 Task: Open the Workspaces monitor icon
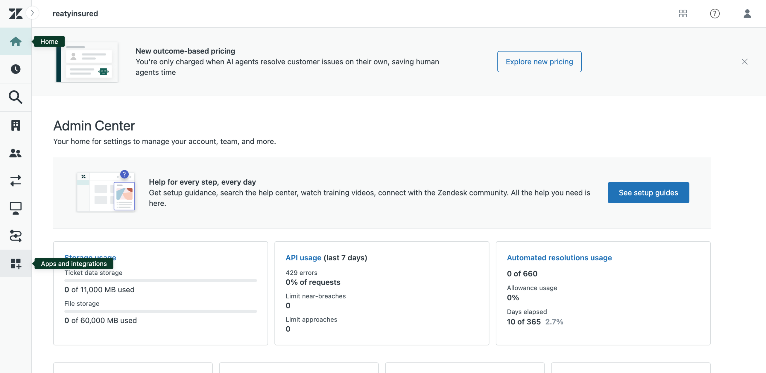pyautogui.click(x=16, y=208)
